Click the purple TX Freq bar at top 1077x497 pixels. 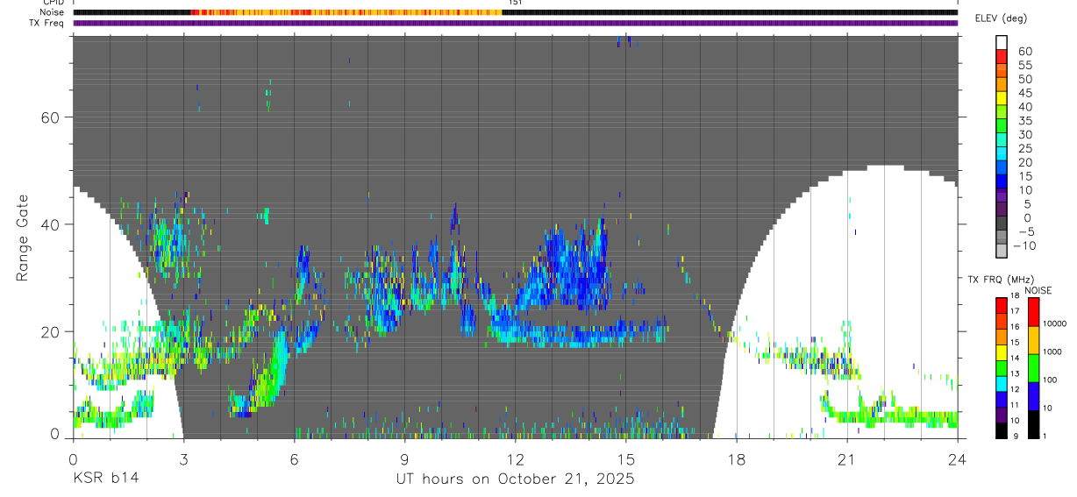coord(515,23)
